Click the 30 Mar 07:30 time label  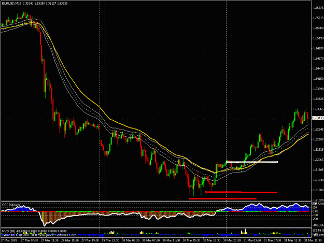point(151,240)
